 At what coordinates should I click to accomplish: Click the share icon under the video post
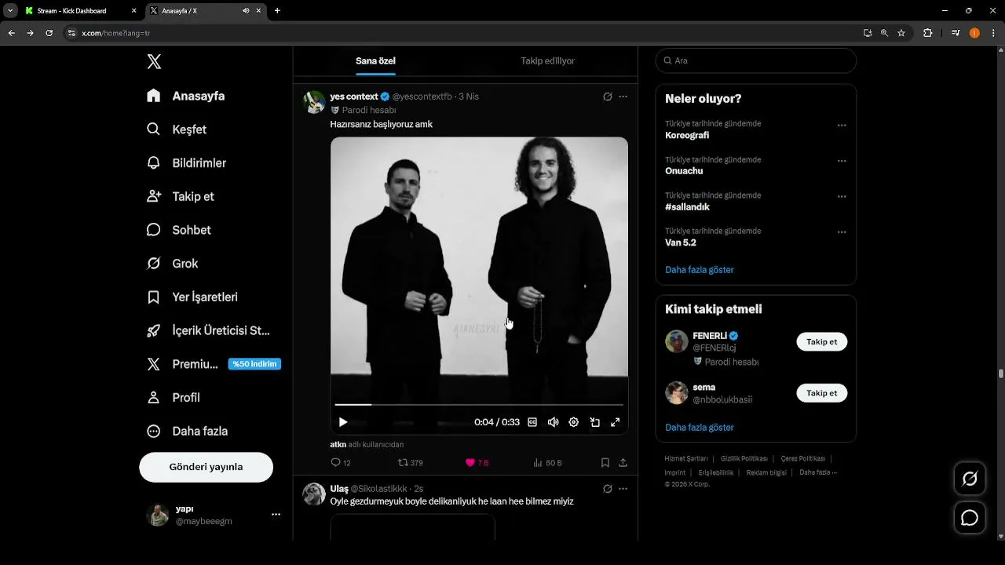pos(623,463)
